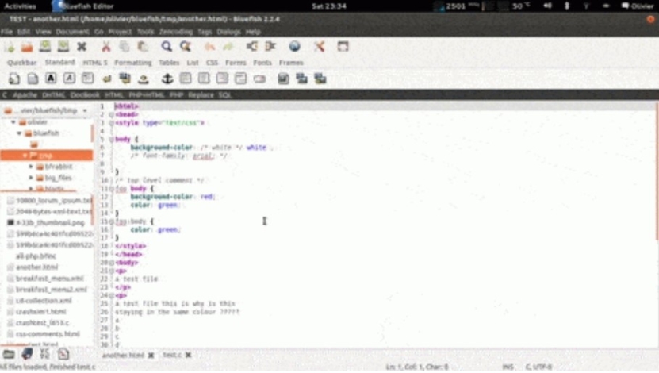Open the character map sidebar tab icon
Image resolution: width=659 pixels, height=373 pixels.
pos(45,354)
